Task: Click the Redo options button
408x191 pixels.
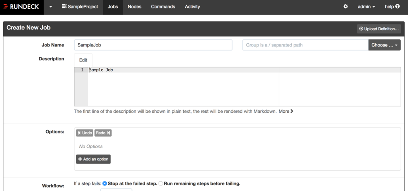Action: tap(103, 133)
